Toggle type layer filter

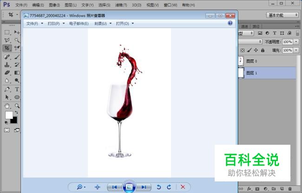tap(275, 33)
